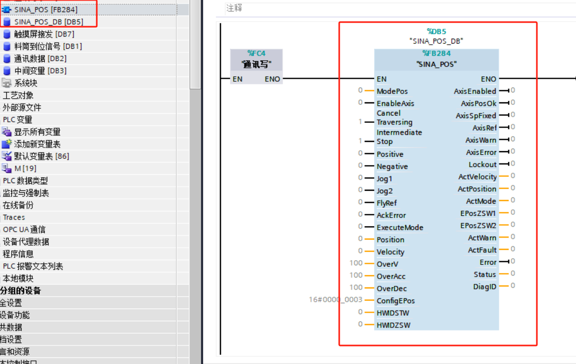Click the 注释 comment field
The image size is (576, 364).
point(399,8)
